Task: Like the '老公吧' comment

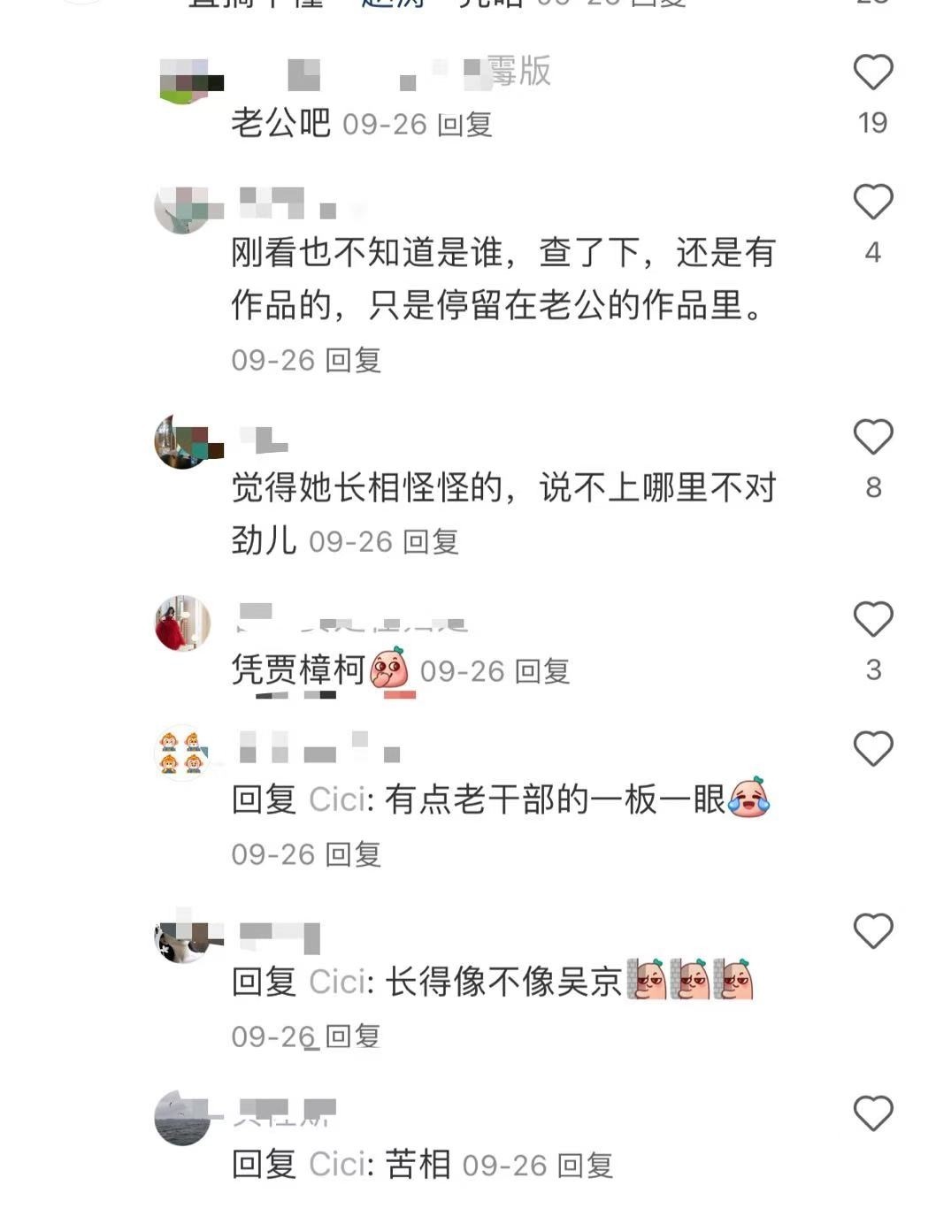Action: click(872, 73)
